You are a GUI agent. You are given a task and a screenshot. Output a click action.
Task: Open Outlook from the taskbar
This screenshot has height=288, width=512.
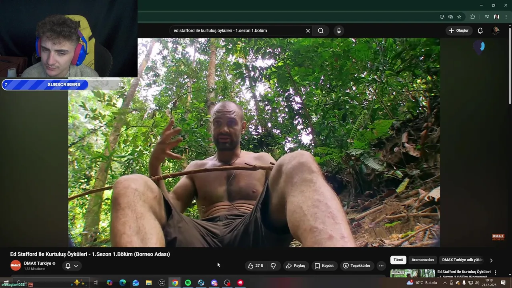point(136,283)
